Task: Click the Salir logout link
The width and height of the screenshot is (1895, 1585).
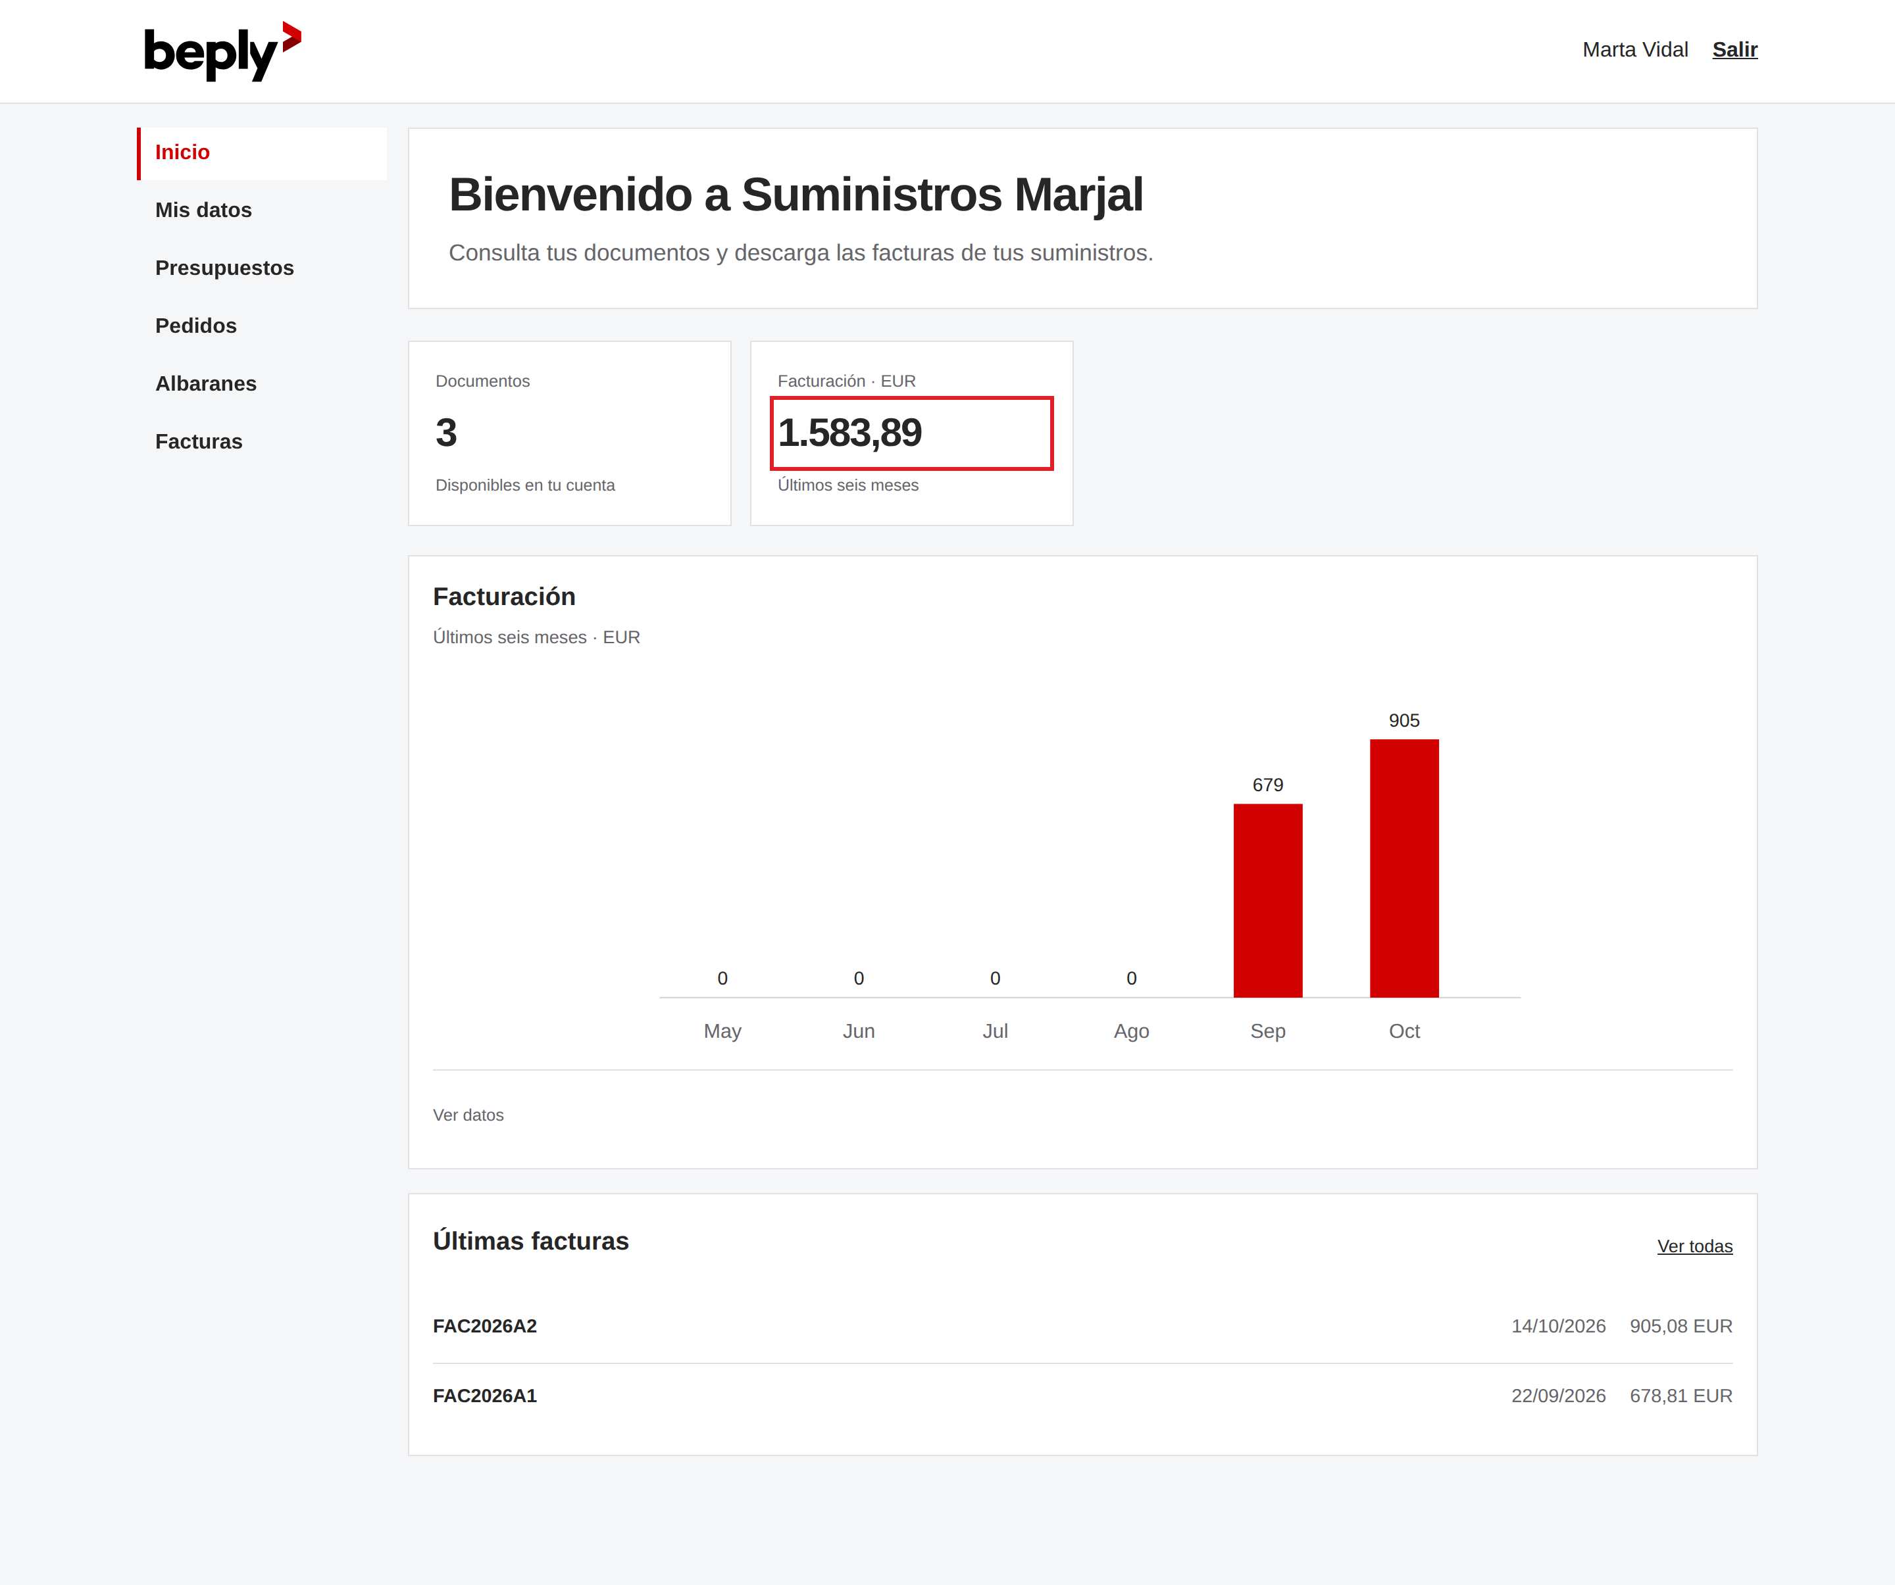Action: [x=1734, y=49]
